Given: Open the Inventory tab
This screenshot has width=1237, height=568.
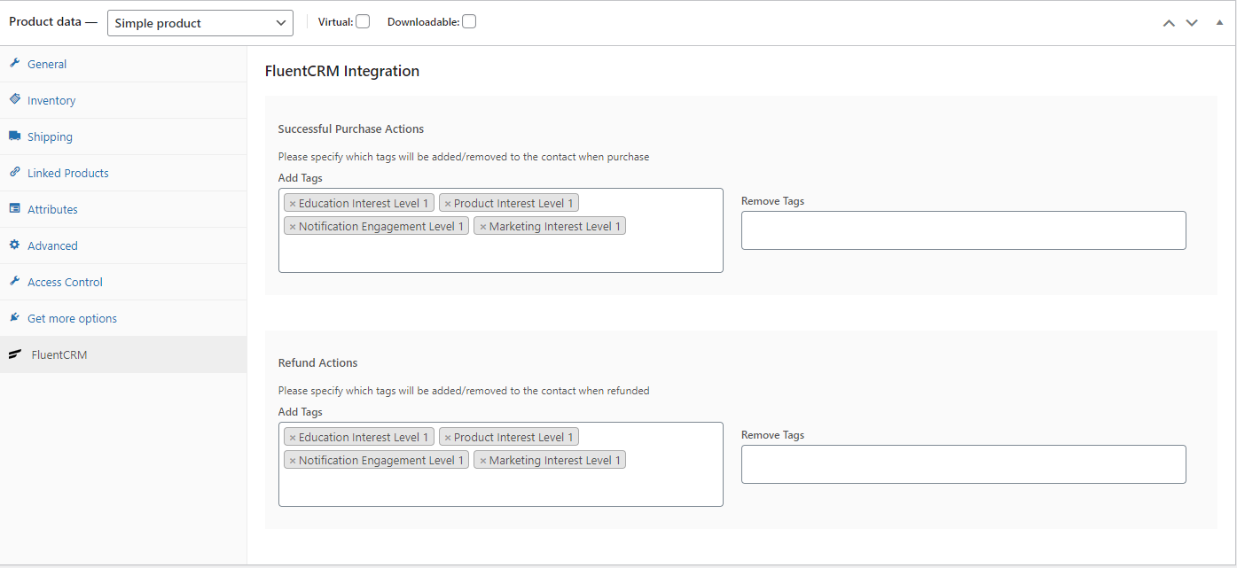Looking at the screenshot, I should click(x=123, y=100).
